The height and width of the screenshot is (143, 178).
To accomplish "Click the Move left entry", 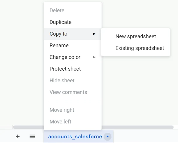I will (x=73, y=122).
